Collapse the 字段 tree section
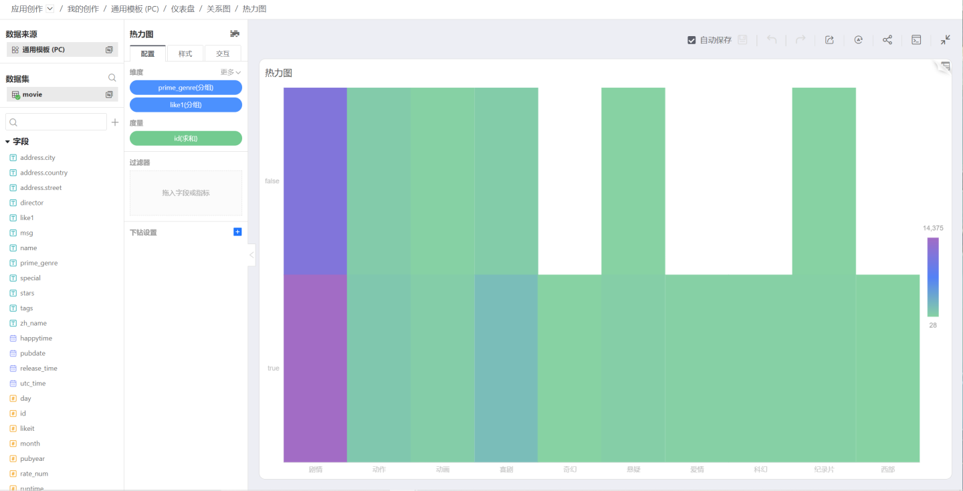Screen dimensions: 963x491 [7, 142]
